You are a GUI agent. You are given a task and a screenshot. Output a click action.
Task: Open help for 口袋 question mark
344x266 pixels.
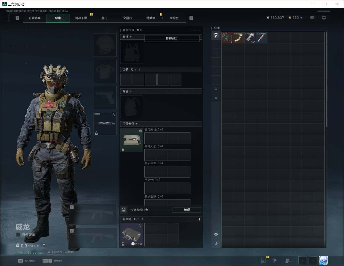[x=139, y=69]
